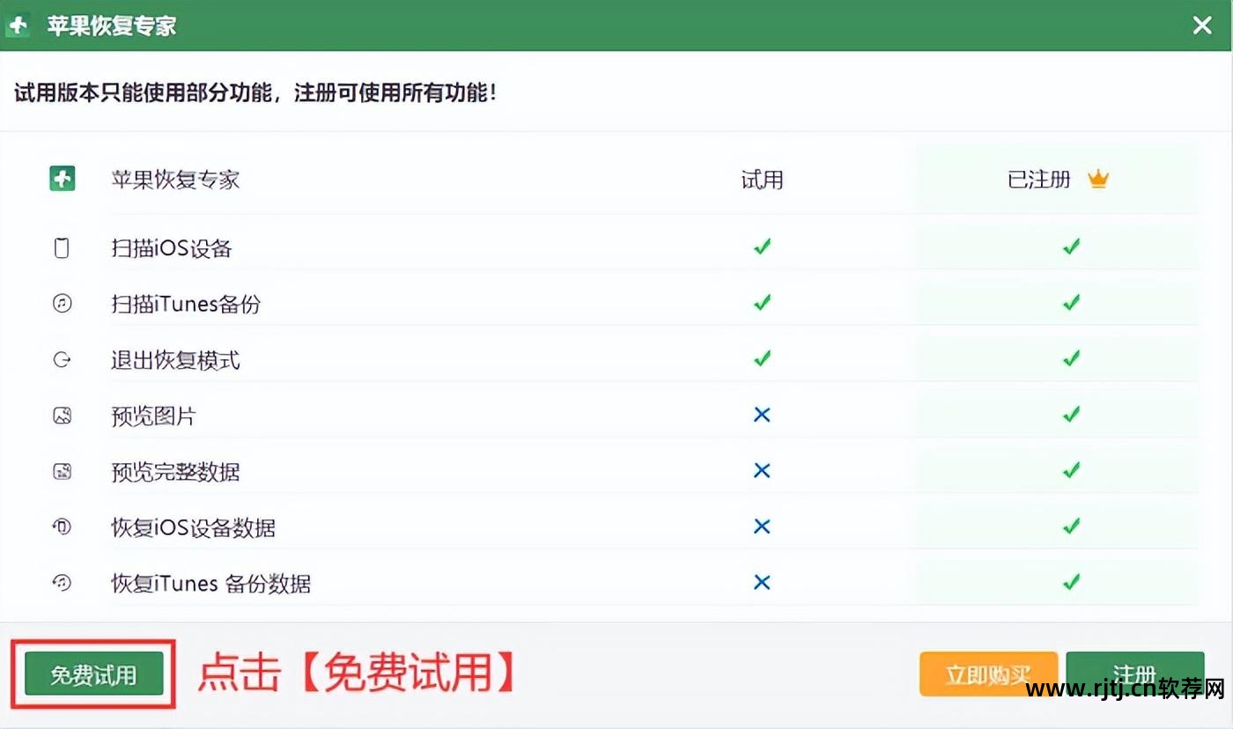Click the app logo in title bar
The width and height of the screenshot is (1233, 729).
[x=18, y=26]
